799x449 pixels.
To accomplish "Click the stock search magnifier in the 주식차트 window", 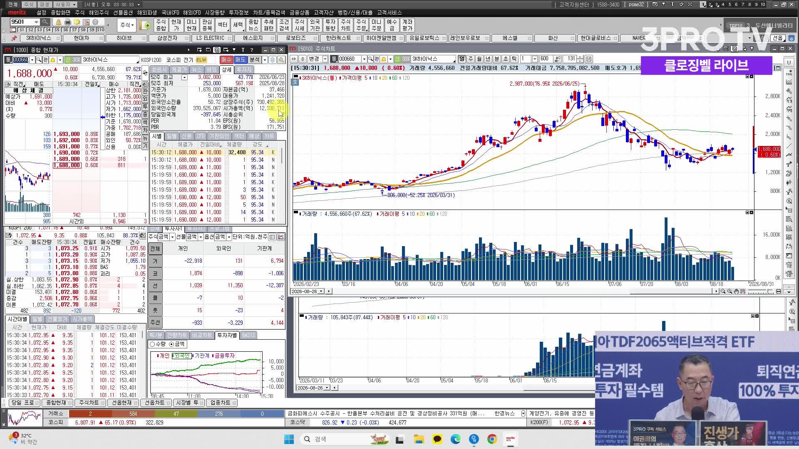I will (370, 59).
